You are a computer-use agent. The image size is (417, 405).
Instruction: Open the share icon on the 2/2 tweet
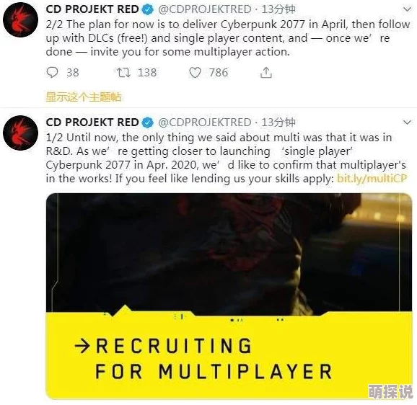pos(266,72)
